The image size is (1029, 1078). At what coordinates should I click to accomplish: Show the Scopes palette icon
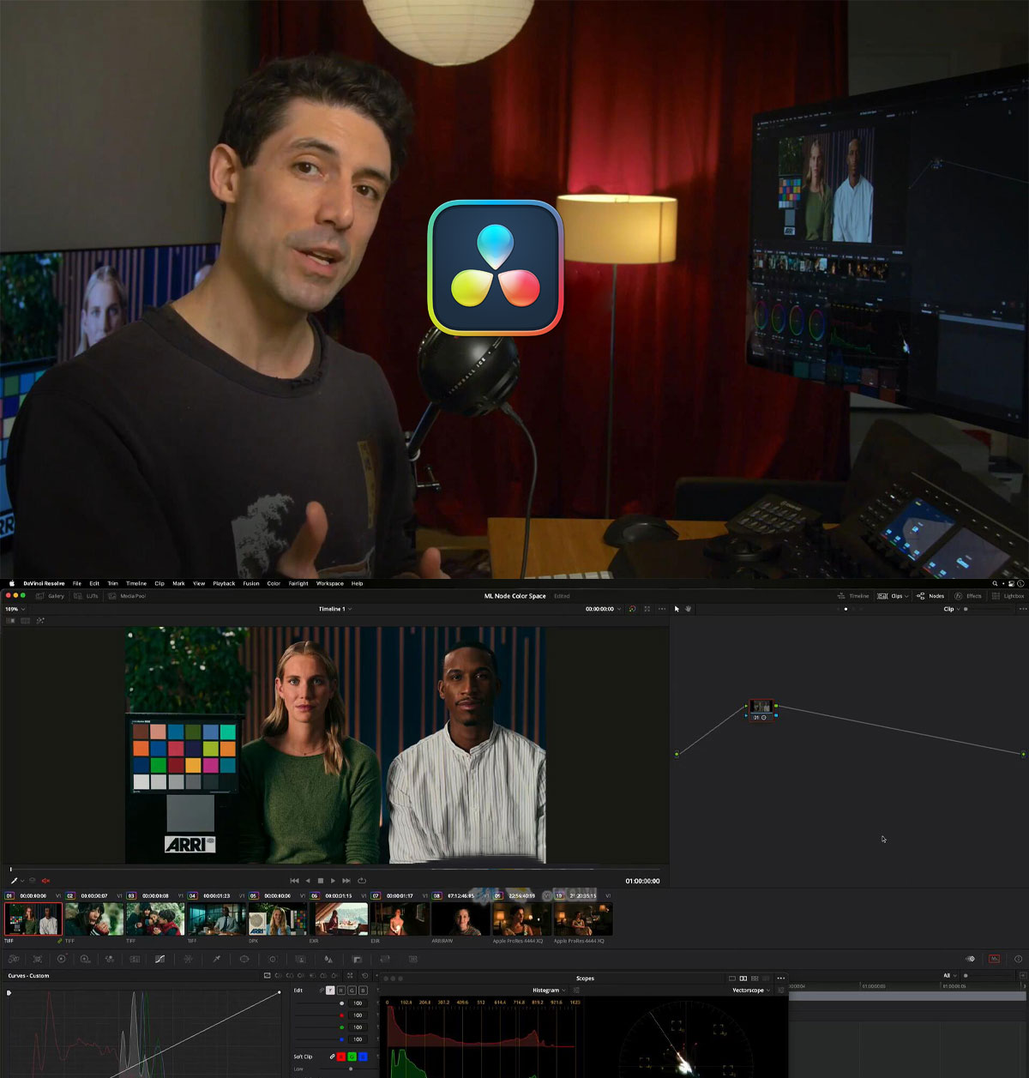pyautogui.click(x=994, y=959)
